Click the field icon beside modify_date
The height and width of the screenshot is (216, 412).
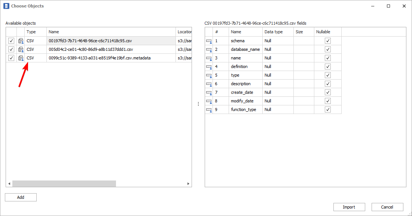[209, 101]
